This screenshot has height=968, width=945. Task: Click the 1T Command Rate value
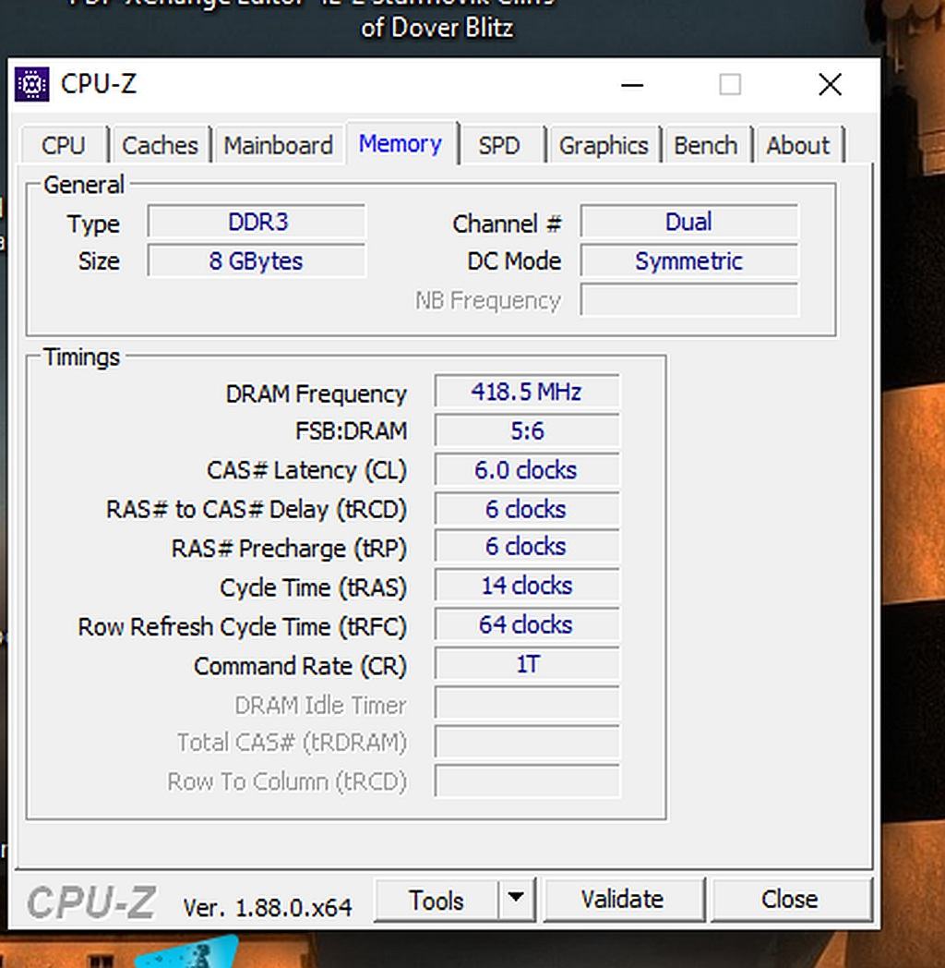(527, 663)
